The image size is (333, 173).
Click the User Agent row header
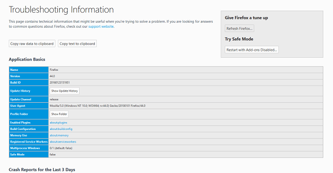(x=29, y=105)
